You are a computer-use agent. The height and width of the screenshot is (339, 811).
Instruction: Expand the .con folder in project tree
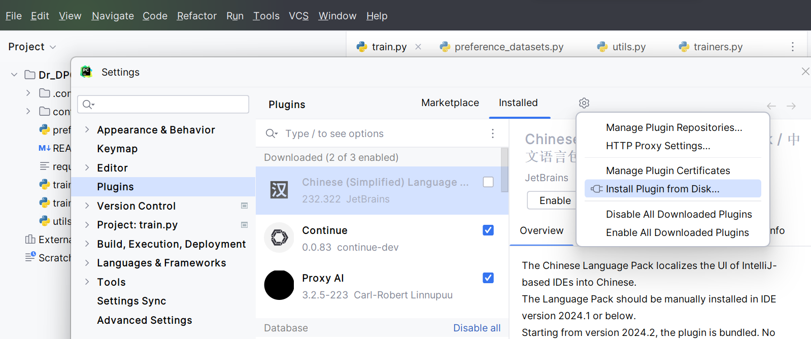[28, 93]
